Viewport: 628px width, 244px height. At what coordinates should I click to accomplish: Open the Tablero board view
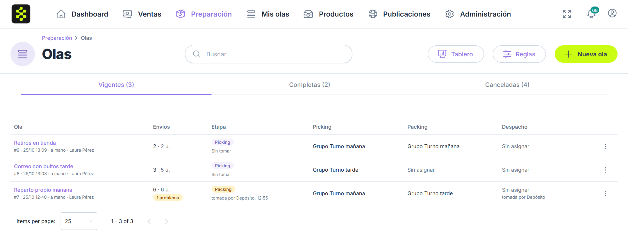[456, 54]
